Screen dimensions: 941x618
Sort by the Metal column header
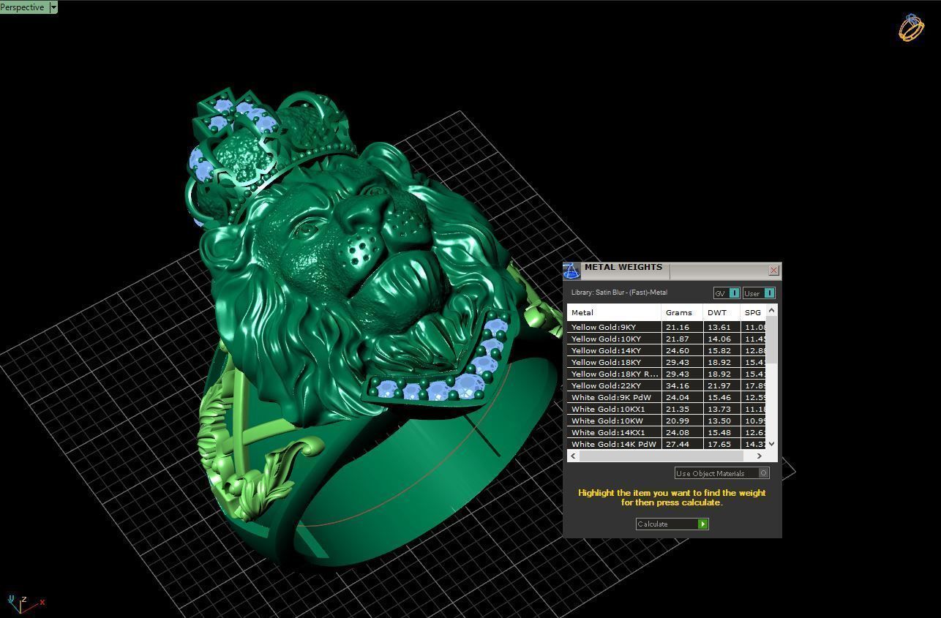point(614,312)
